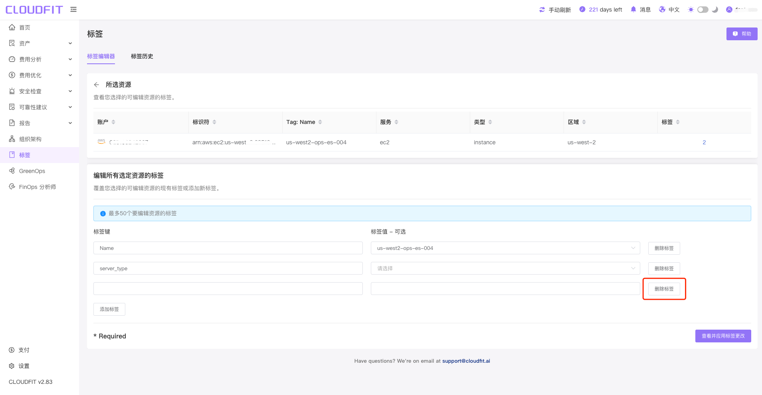This screenshot has width=762, height=395.
Task: Click the sun light-mode icon
Action: (x=691, y=10)
